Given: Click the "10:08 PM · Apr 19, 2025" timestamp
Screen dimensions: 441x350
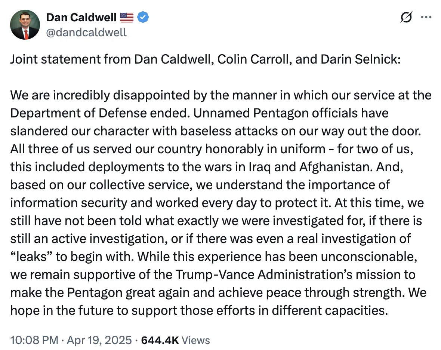Looking at the screenshot, I should tap(71, 340).
